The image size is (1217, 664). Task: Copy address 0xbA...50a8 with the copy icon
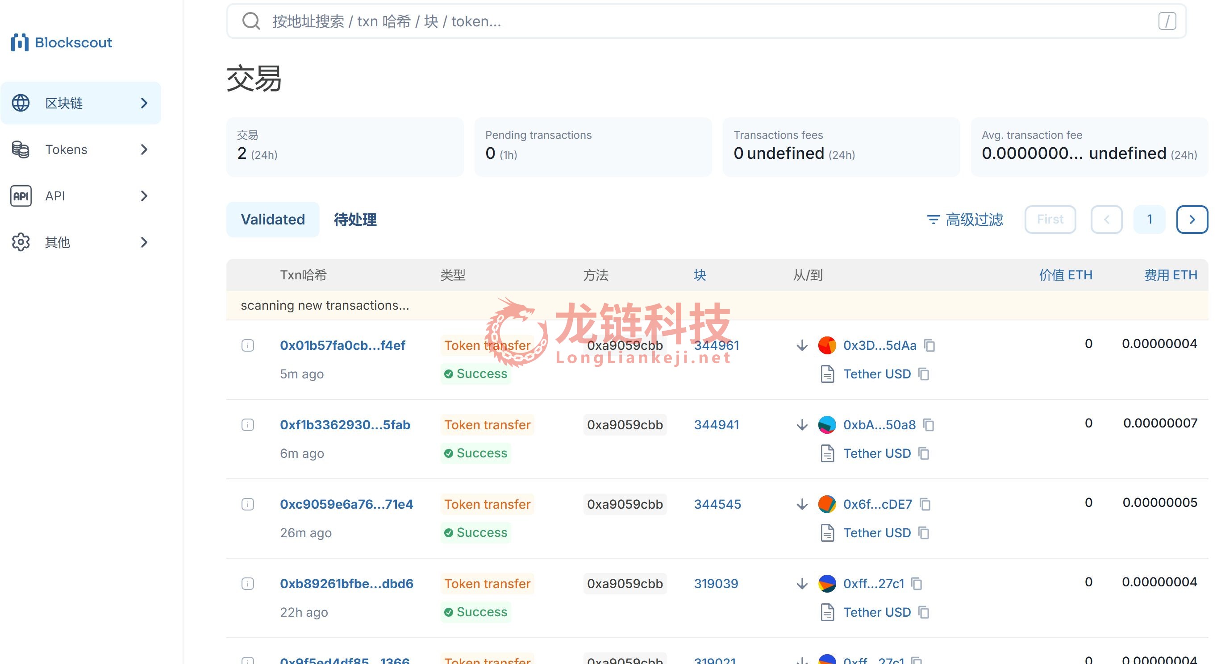(929, 424)
